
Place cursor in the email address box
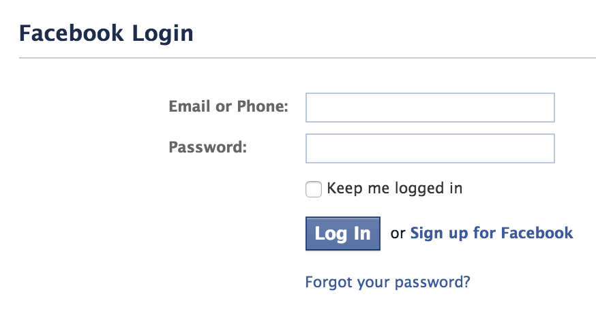point(430,108)
